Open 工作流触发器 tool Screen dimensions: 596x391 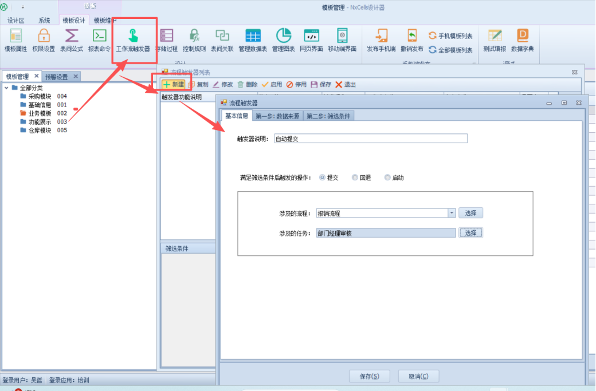[133, 40]
